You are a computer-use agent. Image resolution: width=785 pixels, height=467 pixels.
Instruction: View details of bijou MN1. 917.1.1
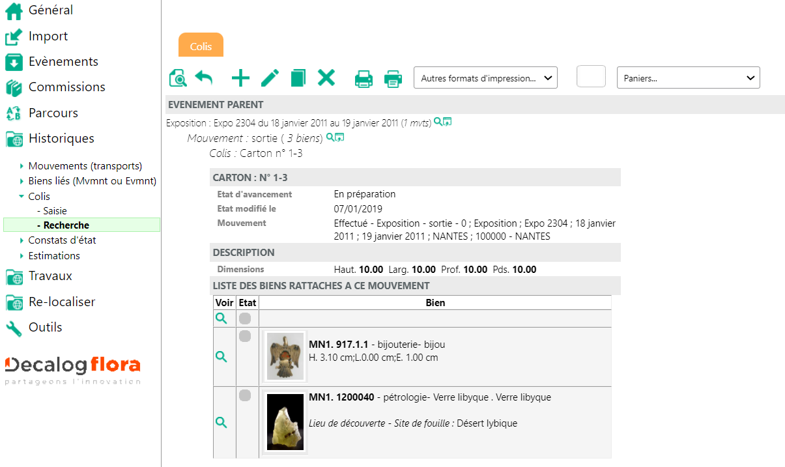coord(221,357)
